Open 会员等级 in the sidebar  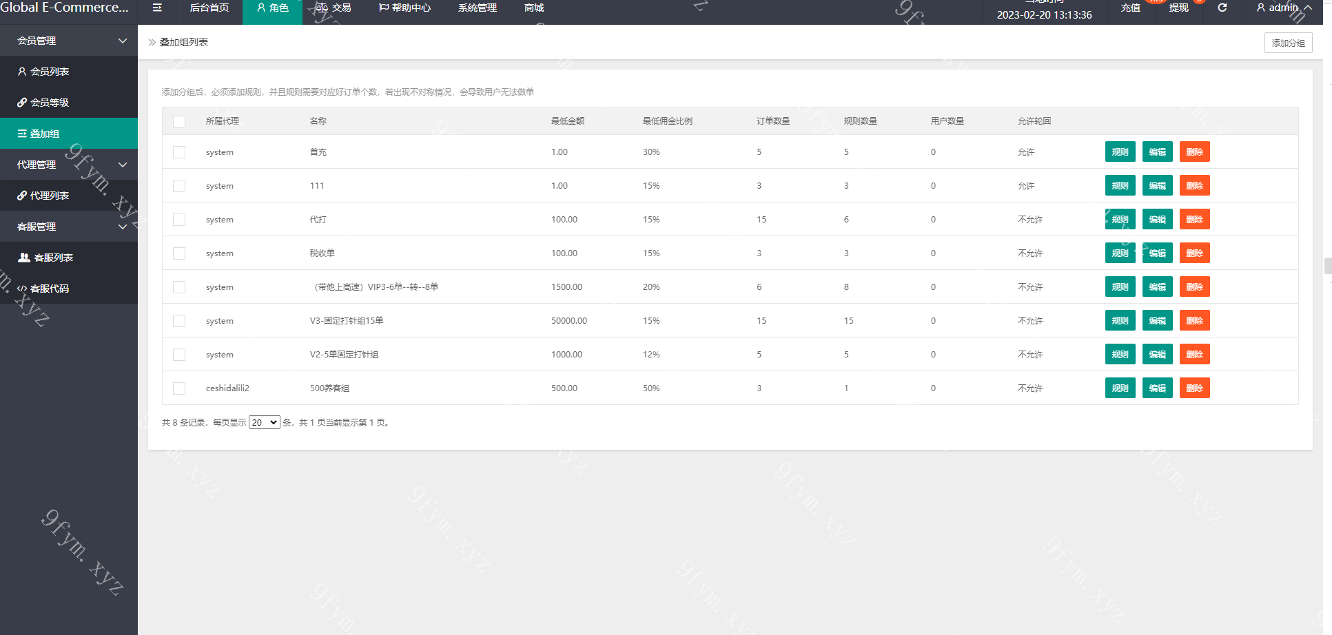click(69, 103)
